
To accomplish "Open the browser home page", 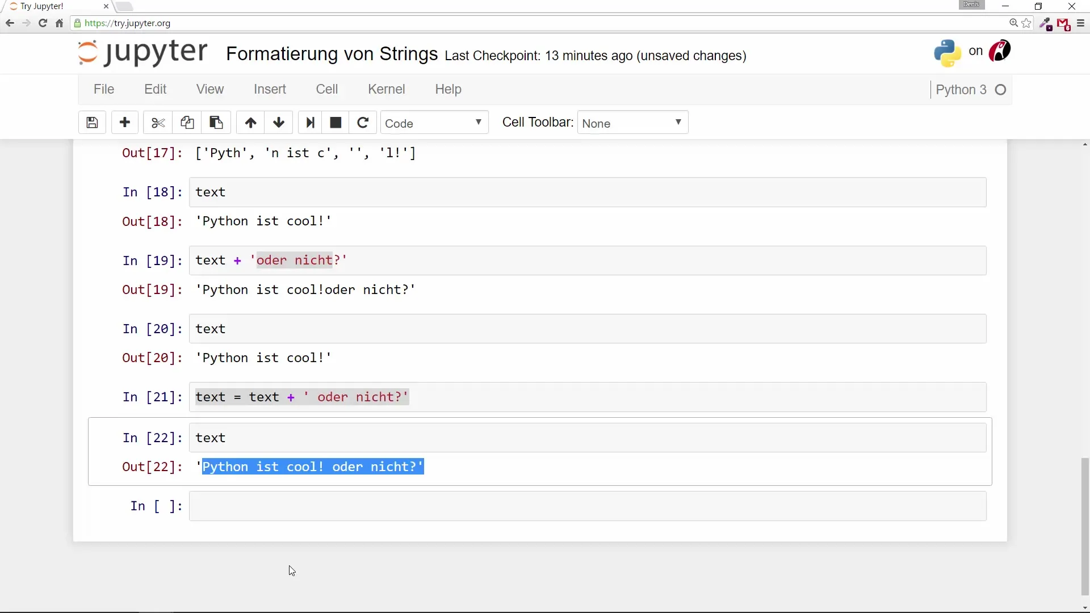I will (59, 23).
